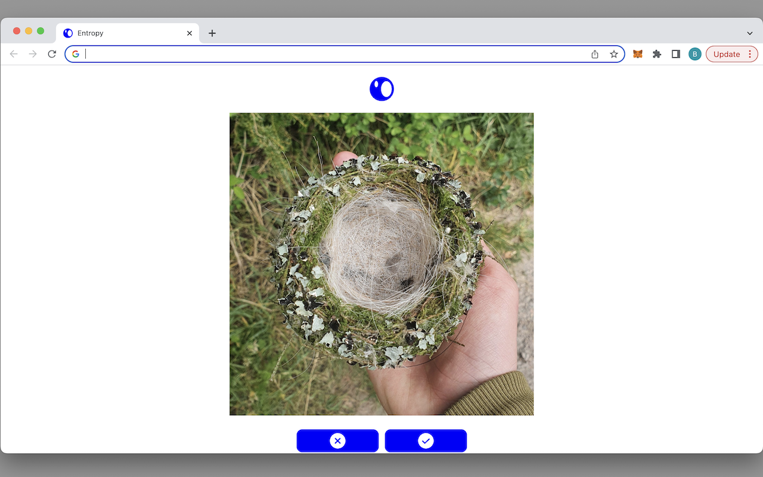Approve the image with the checkmark button
Screen dimensions: 763x477
coord(426,441)
